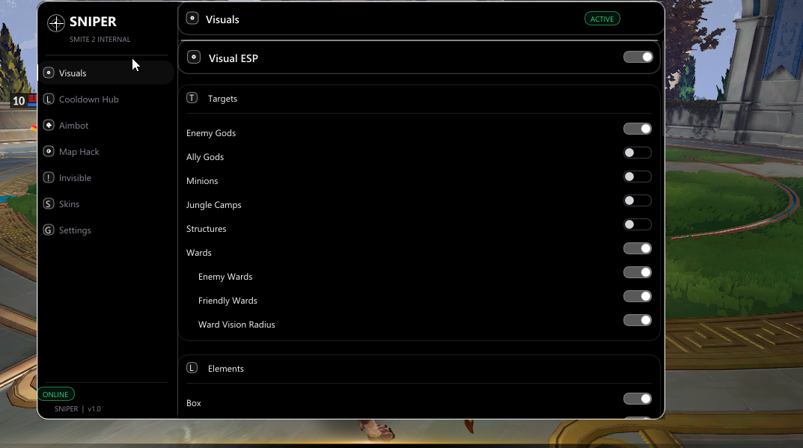Screen dimensions: 803x448
Task: Click the Invisible sidebar icon
Action: [x=49, y=177]
